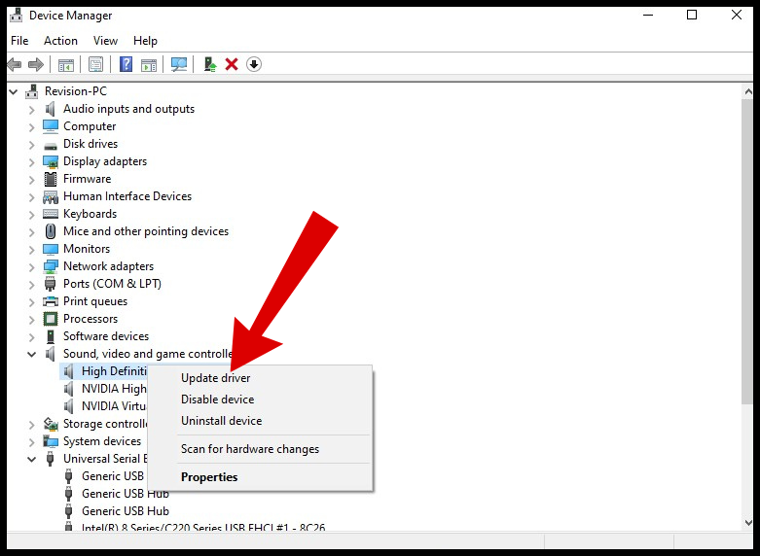The image size is (760, 556).
Task: Select the NVIDIA Virtual audio device row
Action: click(114, 406)
